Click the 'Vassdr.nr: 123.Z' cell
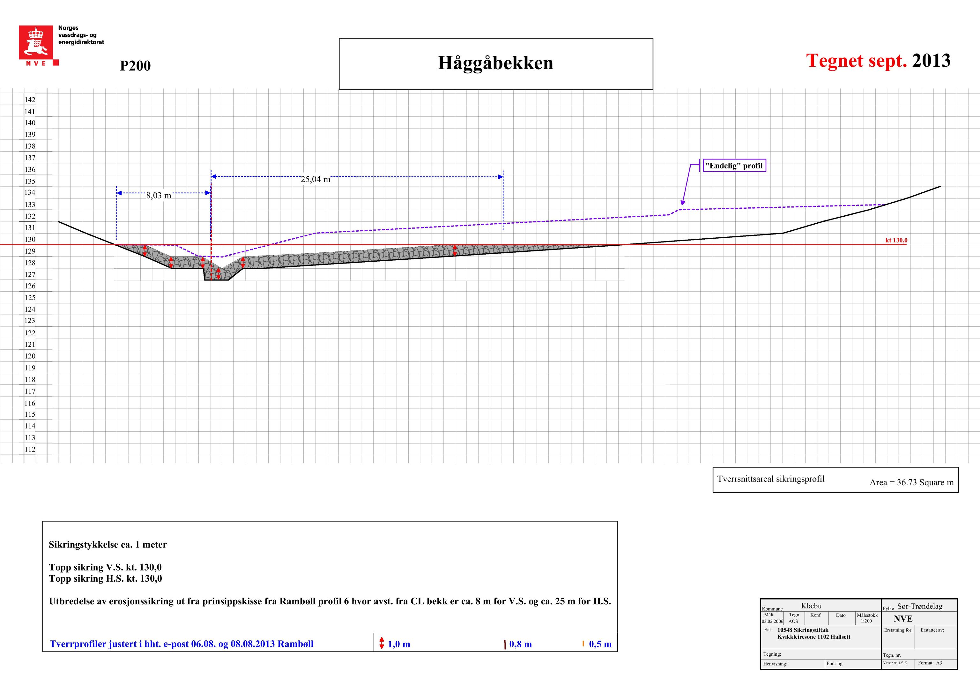The width and height of the screenshot is (980, 693). [x=898, y=664]
